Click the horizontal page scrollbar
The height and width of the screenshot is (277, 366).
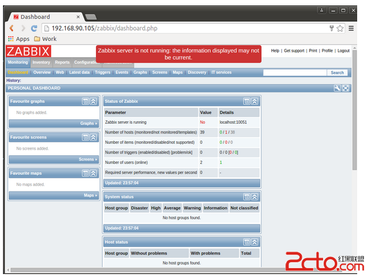pos(175,270)
